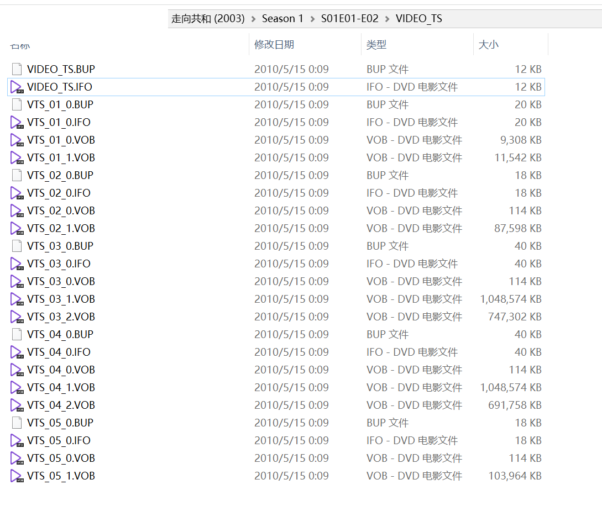Click the media icon of VIDEO_TS.IFO
602x511 pixels.
point(17,87)
